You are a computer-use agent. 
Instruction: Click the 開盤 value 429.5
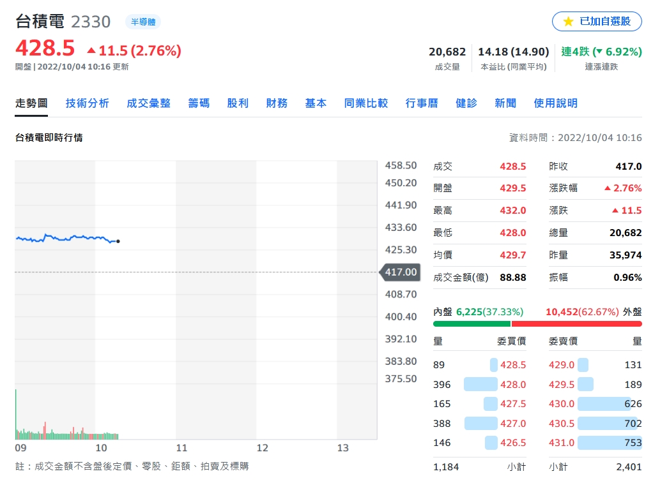pos(512,188)
